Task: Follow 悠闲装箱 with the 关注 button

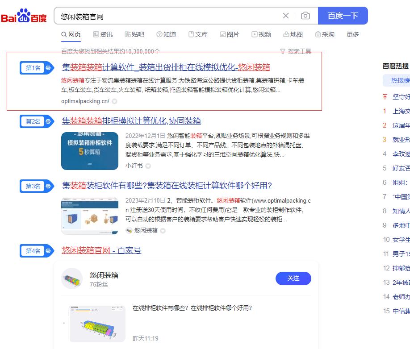Action: click(x=293, y=278)
